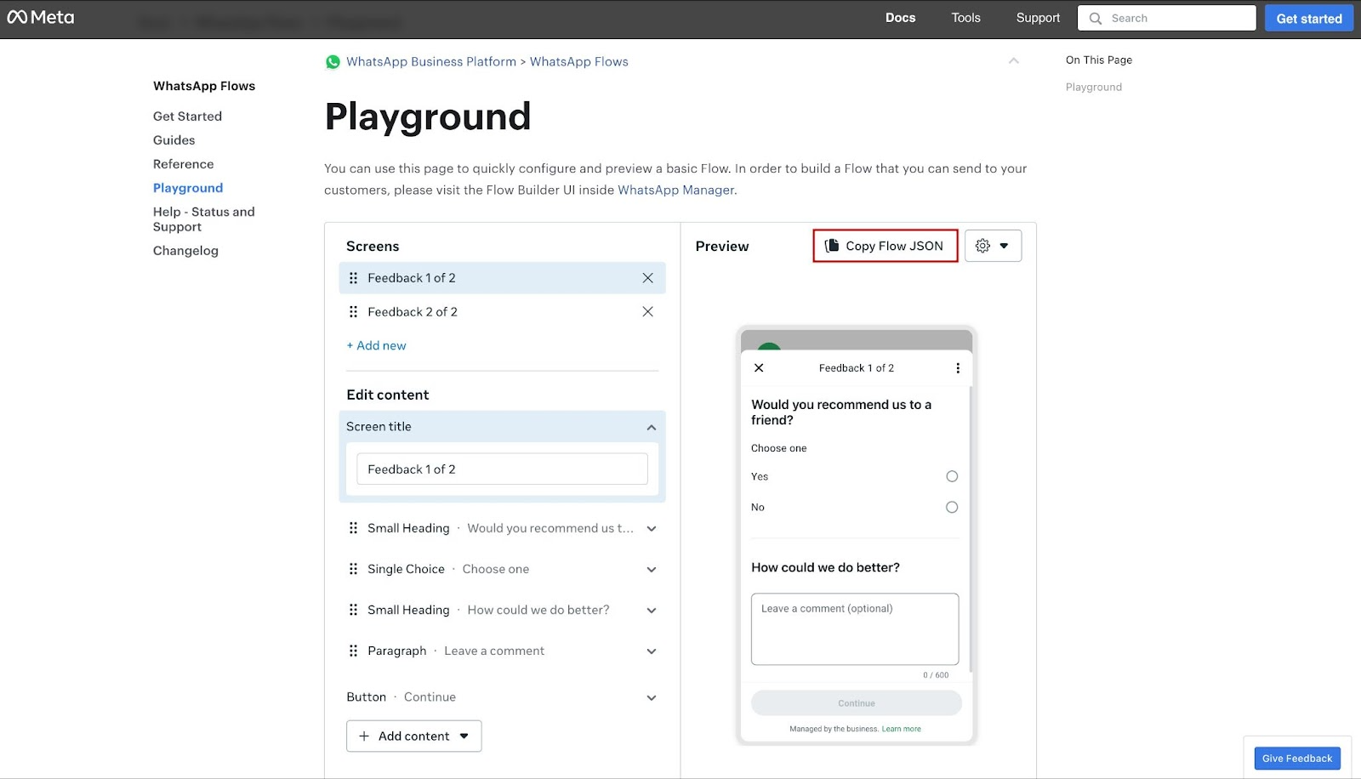Click the Leave a comment textarea
This screenshot has width=1361, height=779.
coord(855,629)
